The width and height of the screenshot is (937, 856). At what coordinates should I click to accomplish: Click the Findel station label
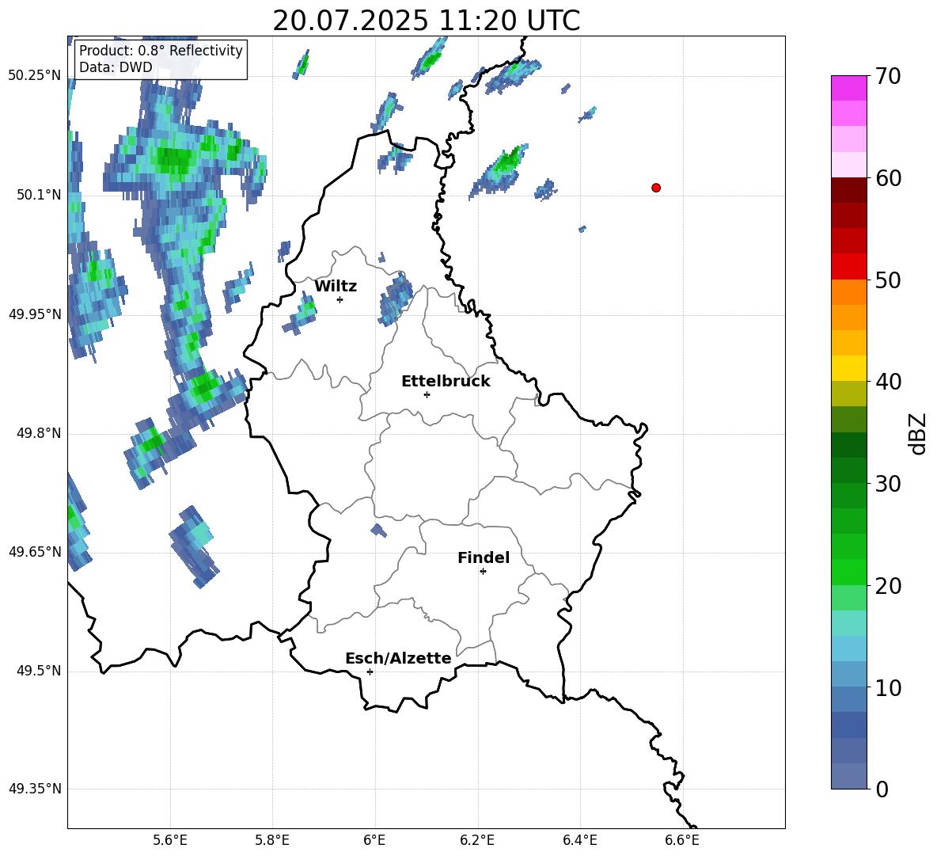484,557
